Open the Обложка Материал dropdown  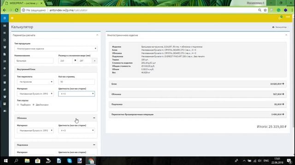[x=35, y=130]
